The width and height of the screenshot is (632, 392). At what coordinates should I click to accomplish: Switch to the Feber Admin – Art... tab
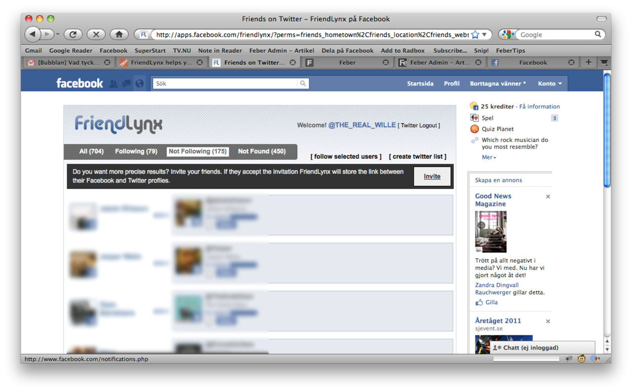440,63
